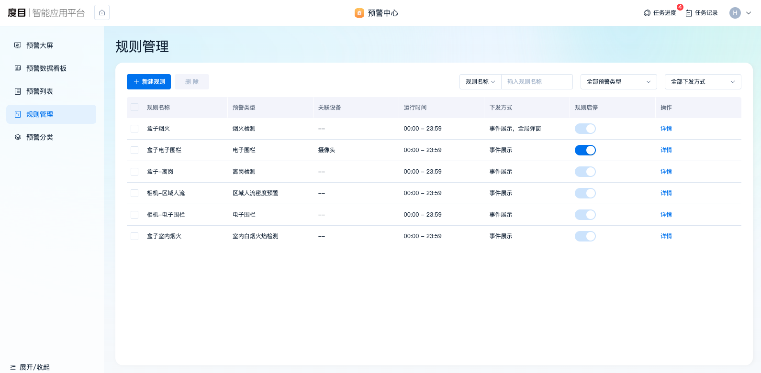
Task: Open 详情 for 盒子-离岗
Action: (x=666, y=172)
